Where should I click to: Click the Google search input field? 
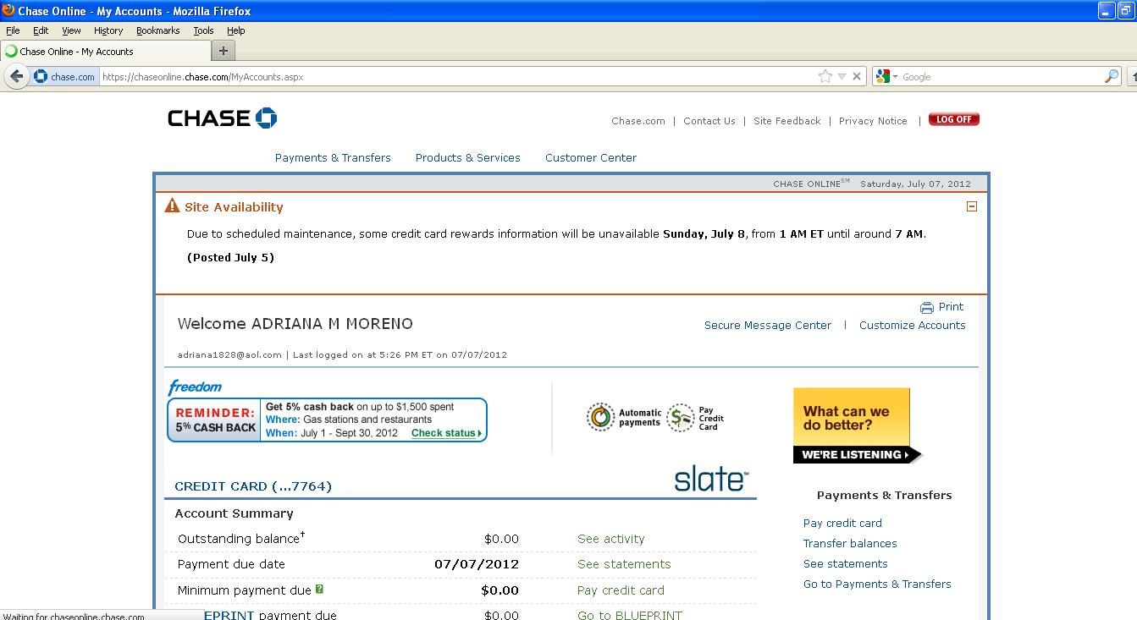[x=1002, y=76]
